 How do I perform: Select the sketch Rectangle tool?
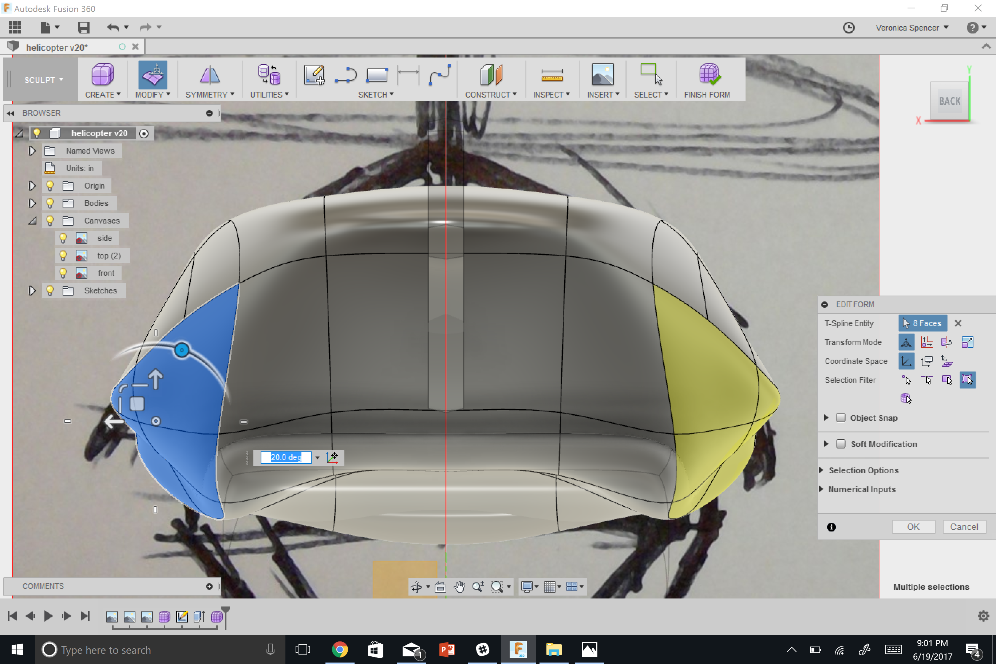tap(377, 75)
